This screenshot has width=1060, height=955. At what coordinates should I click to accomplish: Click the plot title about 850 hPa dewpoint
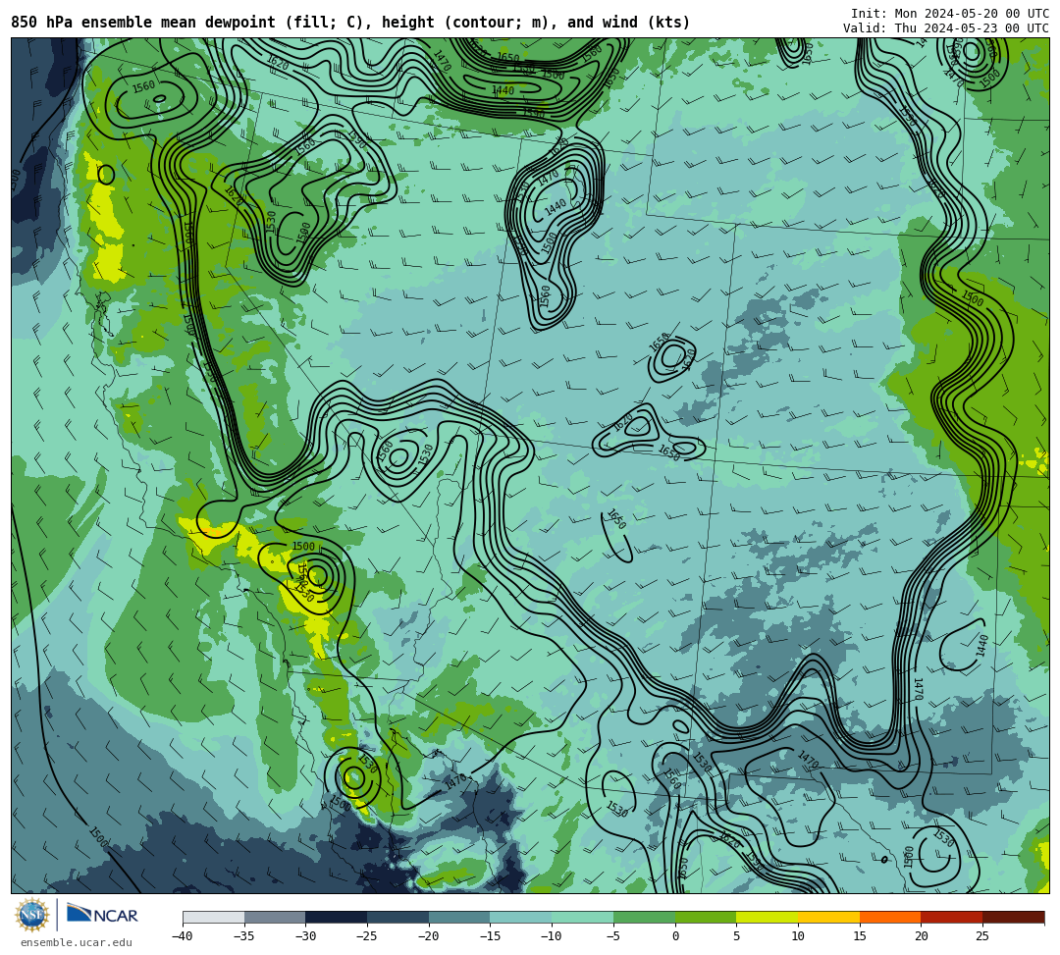(350, 23)
